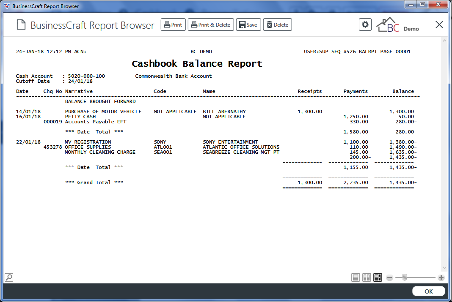Click PETTY CASH narrative
This screenshot has width=452, height=302.
click(80, 117)
